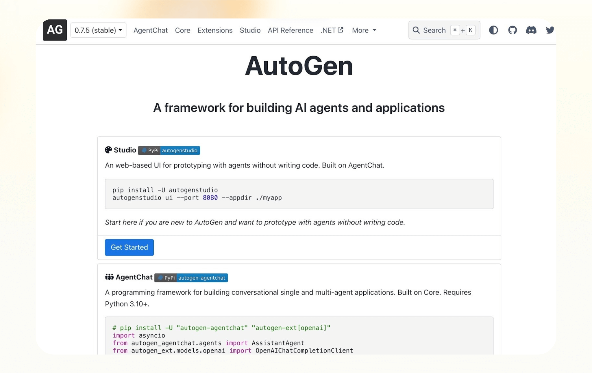Select API Reference in the navigation

point(290,30)
